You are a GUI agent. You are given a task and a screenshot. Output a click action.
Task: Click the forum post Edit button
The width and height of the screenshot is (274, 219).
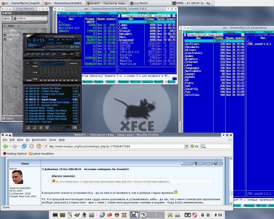point(199,163)
